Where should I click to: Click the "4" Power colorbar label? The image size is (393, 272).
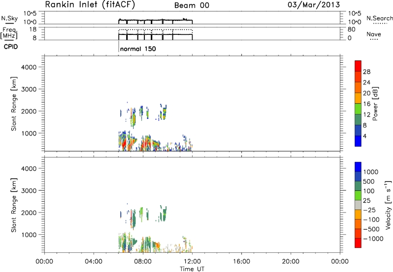click(x=365, y=136)
